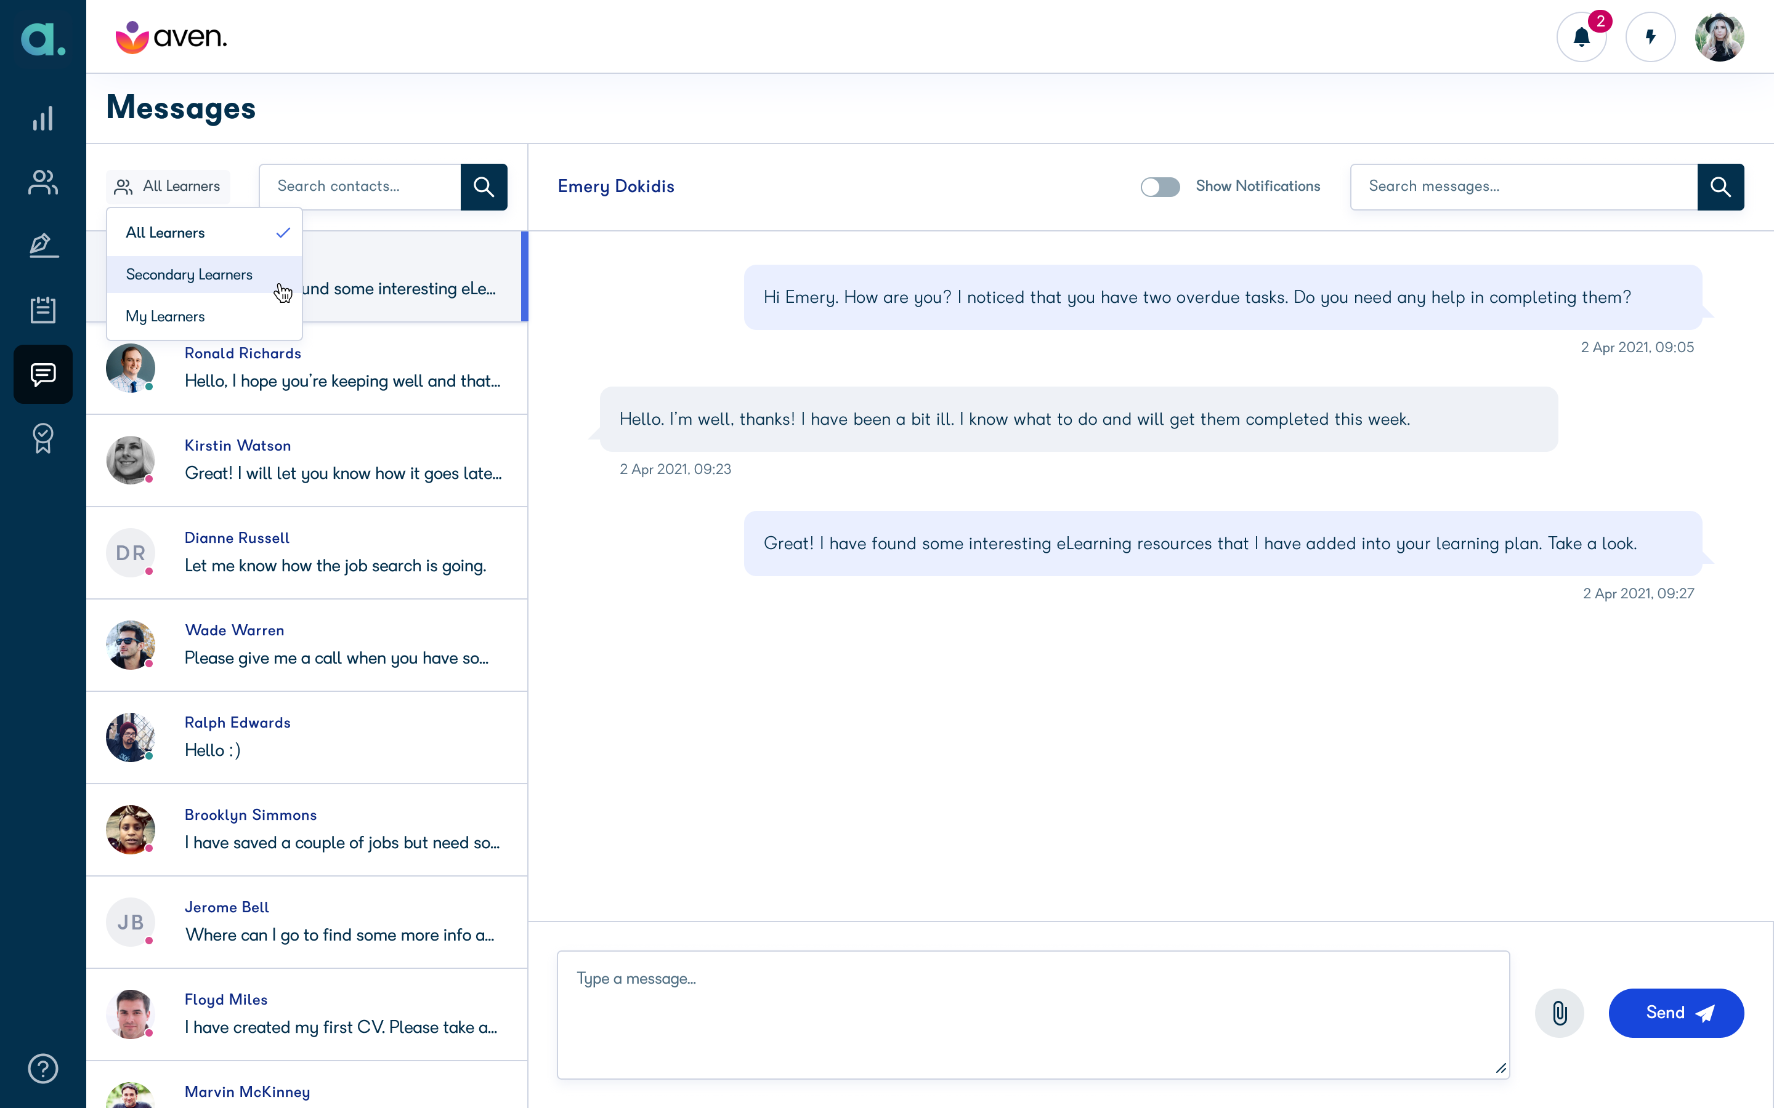Viewport: 1774px width, 1108px height.
Task: Open Wade Warren conversation
Action: [307, 646]
